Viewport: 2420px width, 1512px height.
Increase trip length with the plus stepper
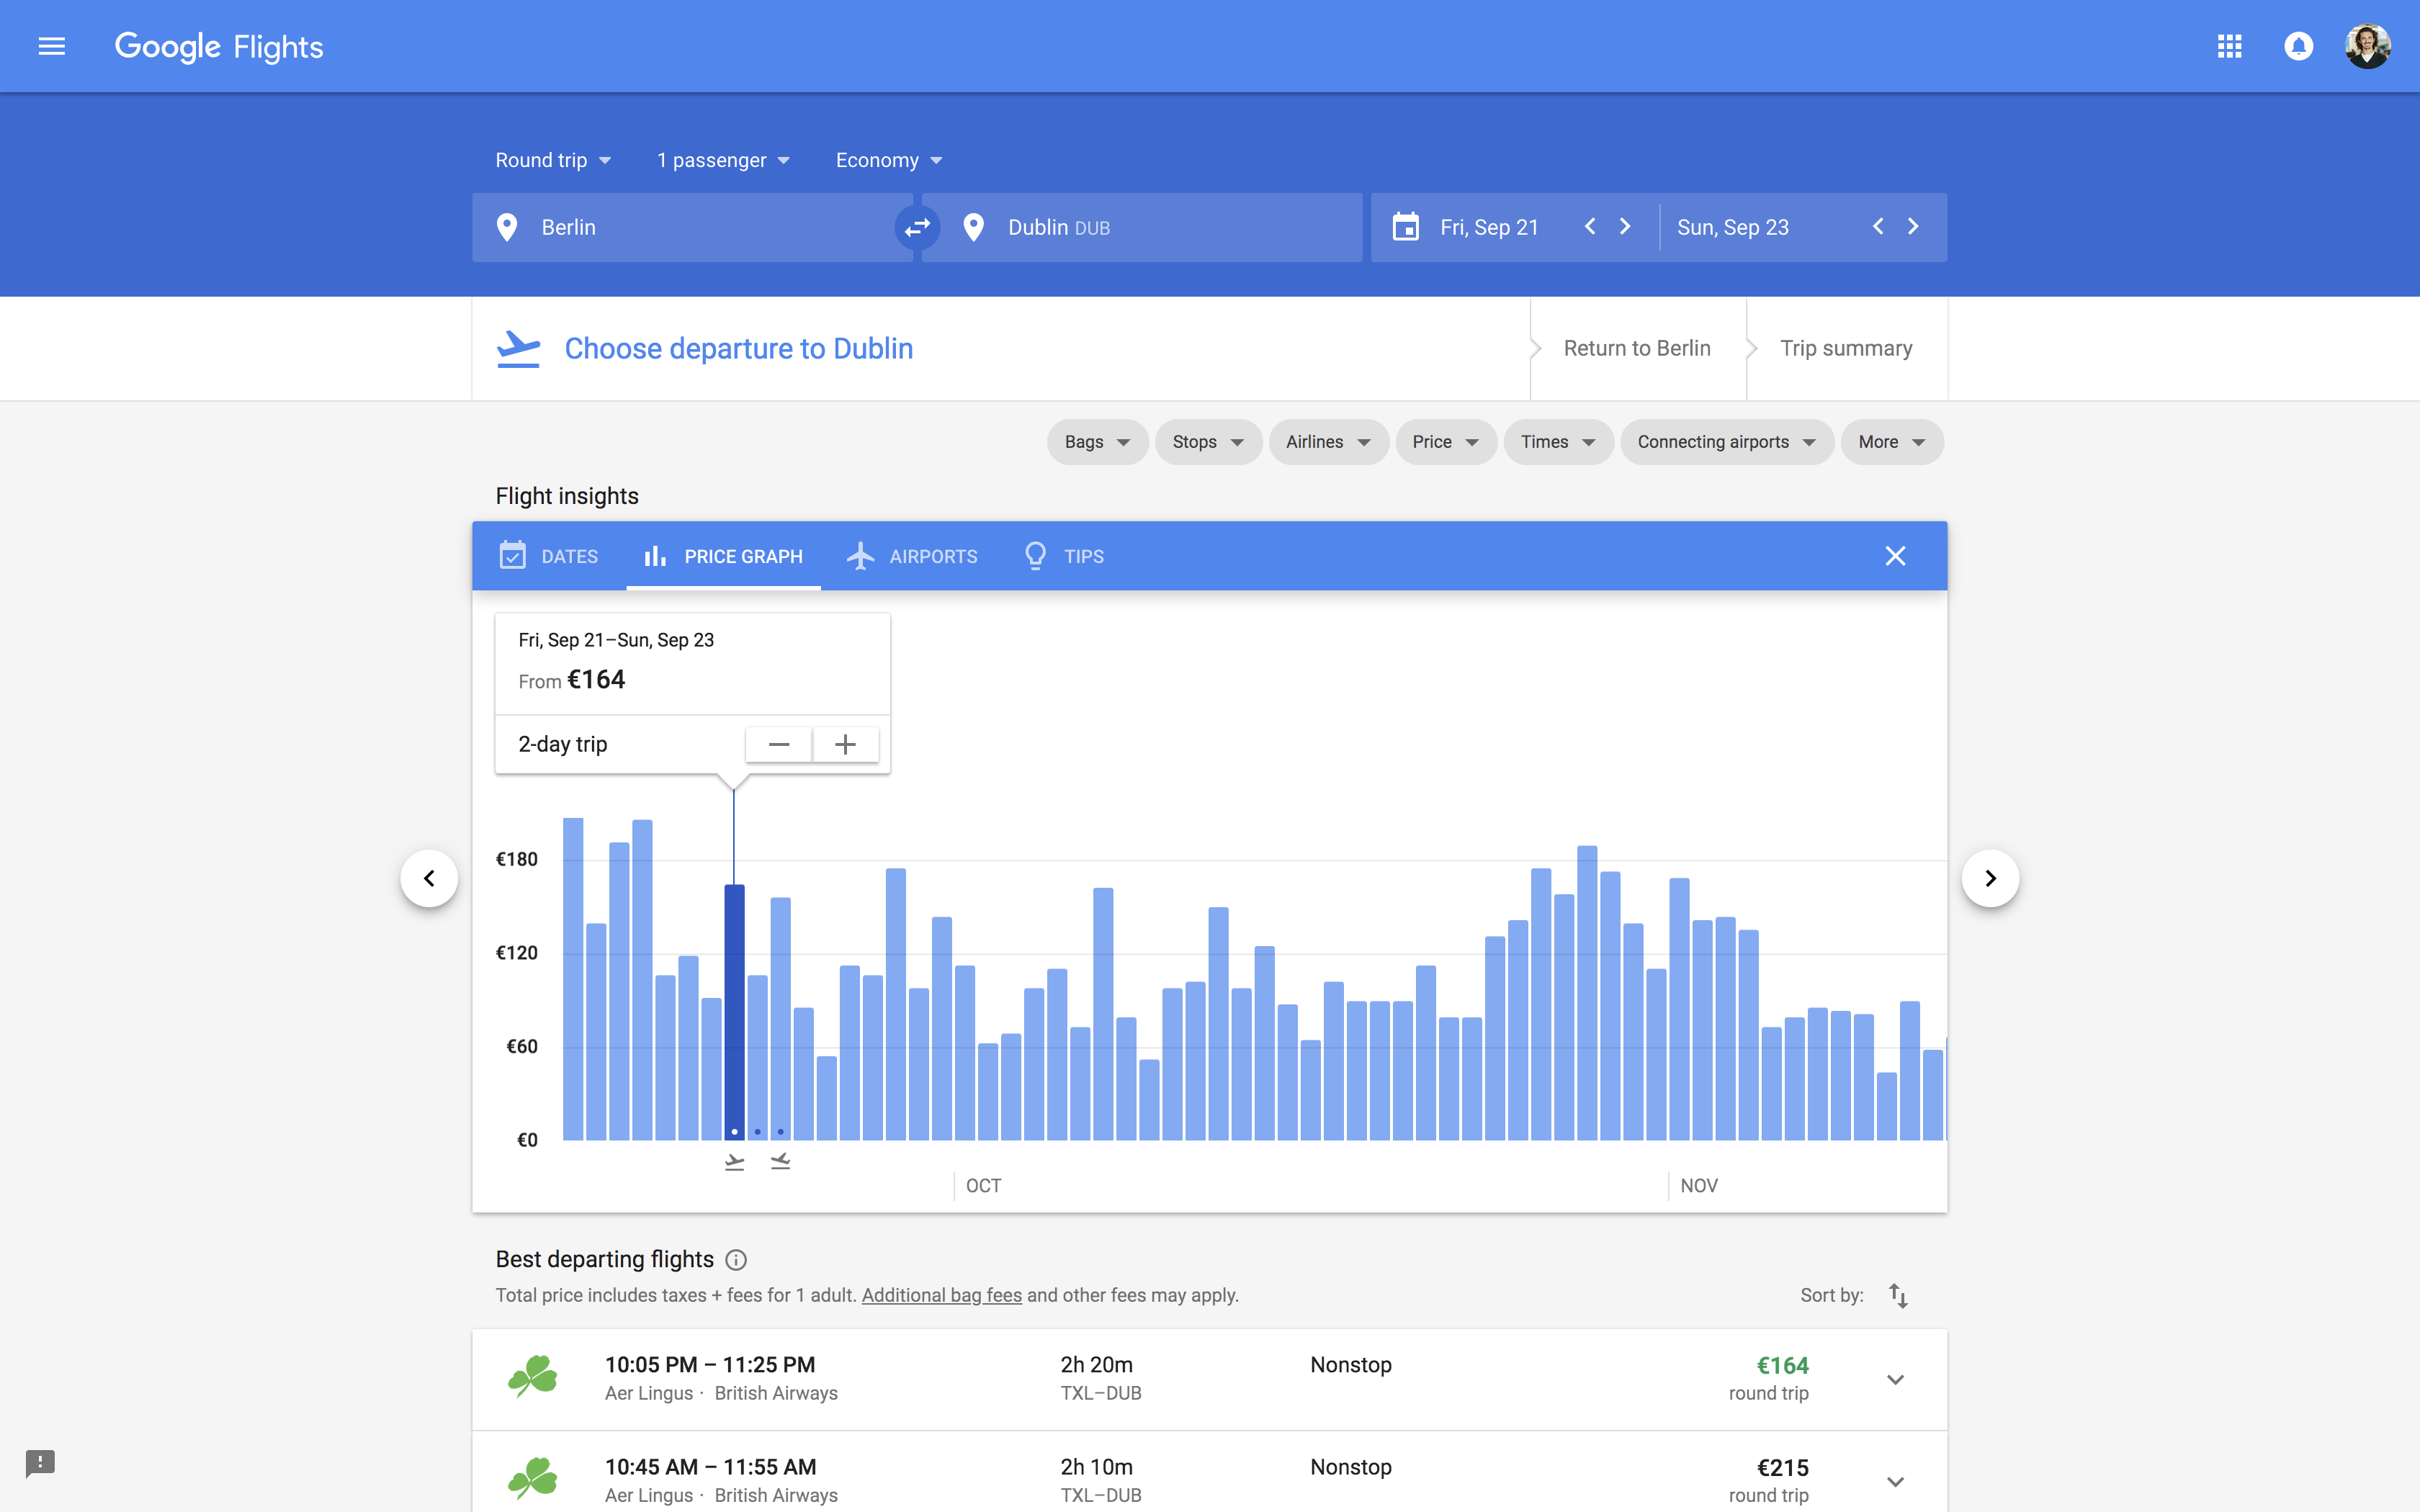click(845, 744)
